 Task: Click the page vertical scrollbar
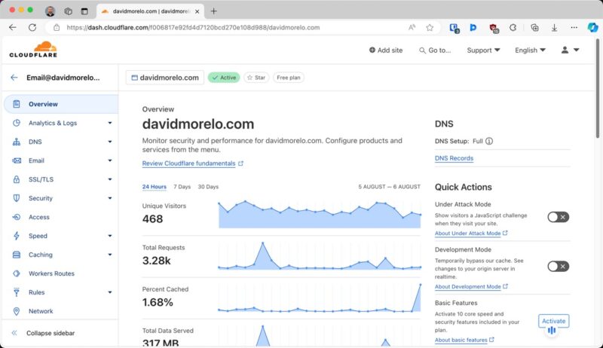pyautogui.click(x=597, y=88)
